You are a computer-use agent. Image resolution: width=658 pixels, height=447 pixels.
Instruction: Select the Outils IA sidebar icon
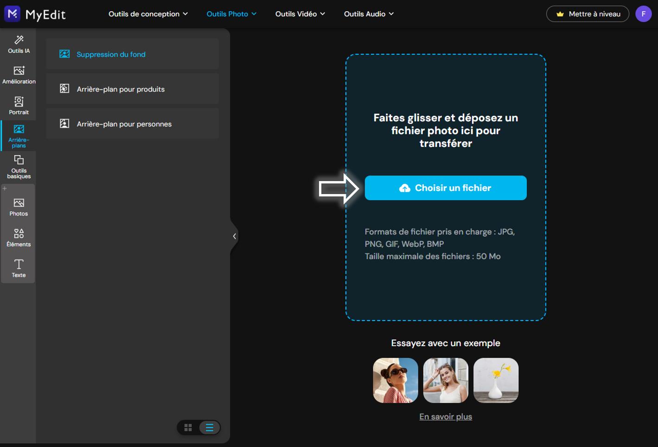click(x=19, y=44)
